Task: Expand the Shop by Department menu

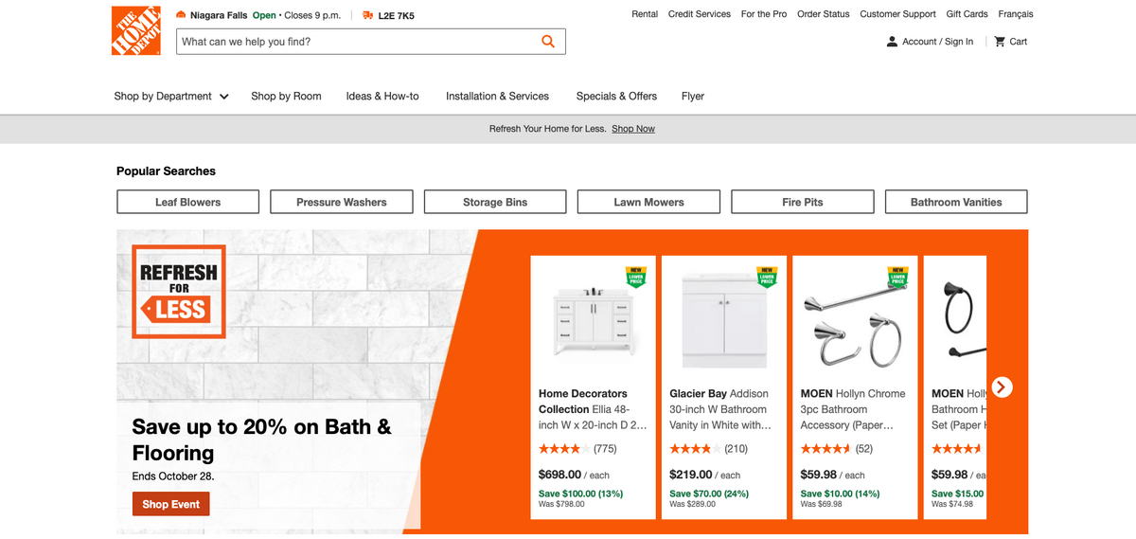Action: 171,96
